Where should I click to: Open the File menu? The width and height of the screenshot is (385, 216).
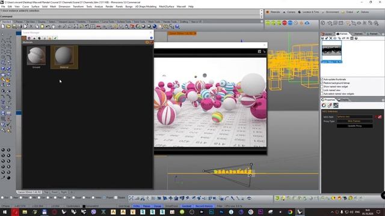coord(3,7)
